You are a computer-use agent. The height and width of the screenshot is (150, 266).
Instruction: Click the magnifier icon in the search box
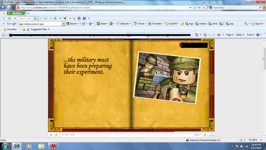pos(260,7)
